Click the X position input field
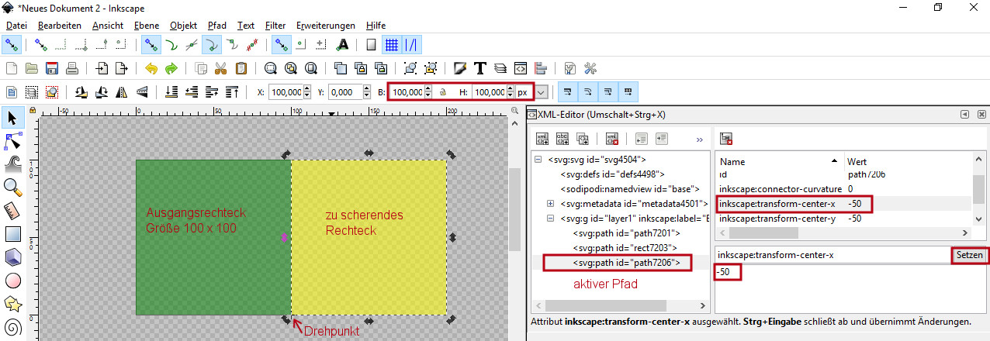990x341 pixels. point(284,92)
